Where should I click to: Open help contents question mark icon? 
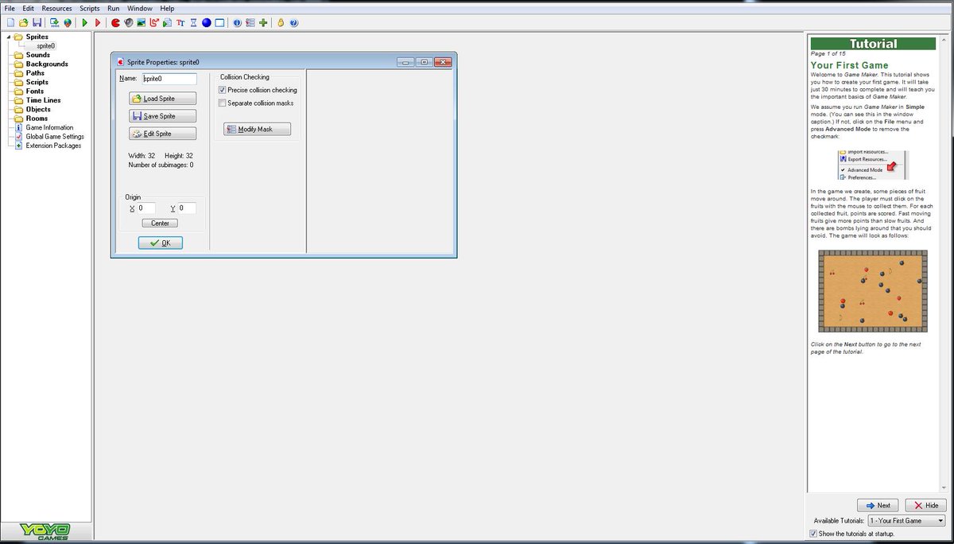[293, 23]
